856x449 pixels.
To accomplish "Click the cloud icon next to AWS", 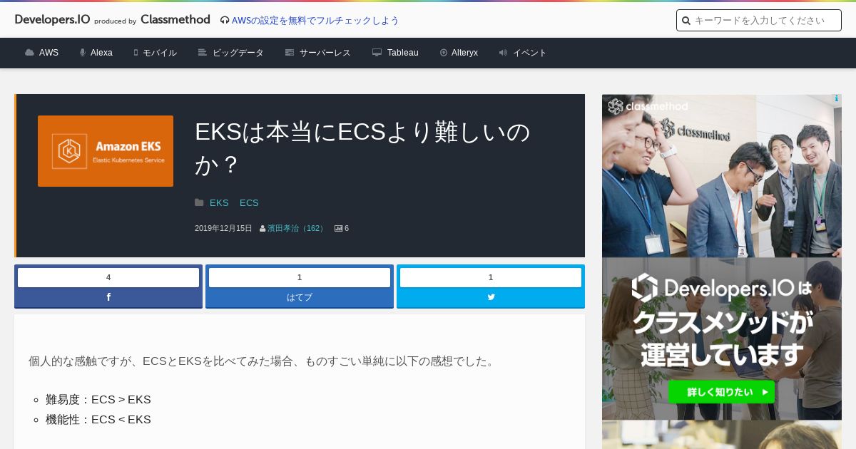I will click(x=29, y=53).
